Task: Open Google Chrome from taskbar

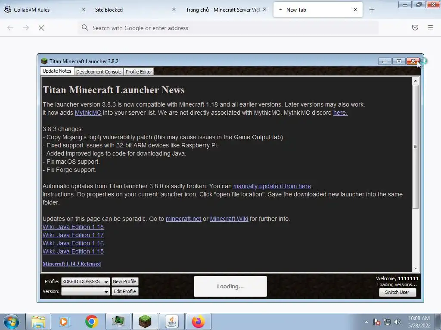Action: click(x=91, y=321)
